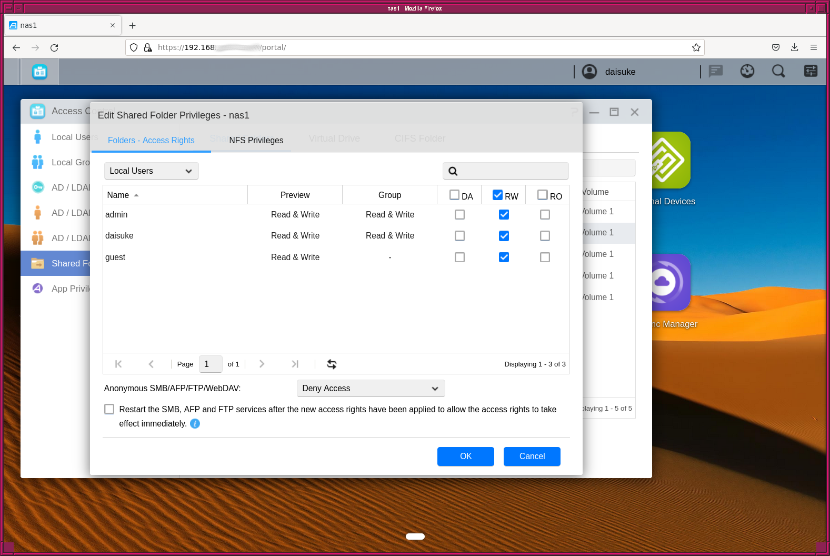The width and height of the screenshot is (830, 556).
Task: Click the info icon after 'effect immediately'
Action: point(195,423)
